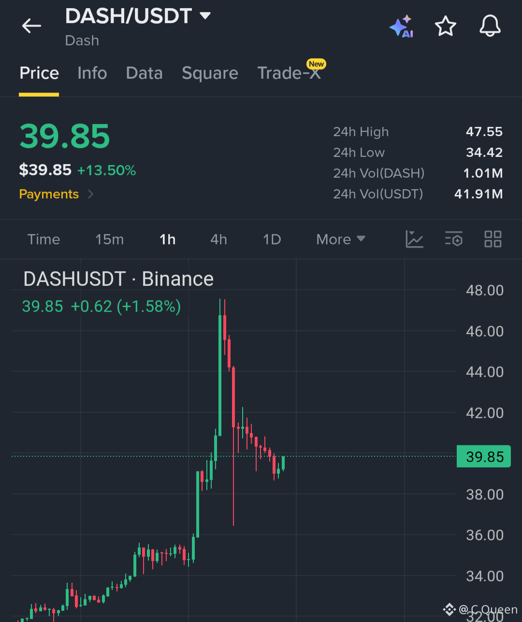
Task: Switch to the Square tab
Action: pos(210,73)
